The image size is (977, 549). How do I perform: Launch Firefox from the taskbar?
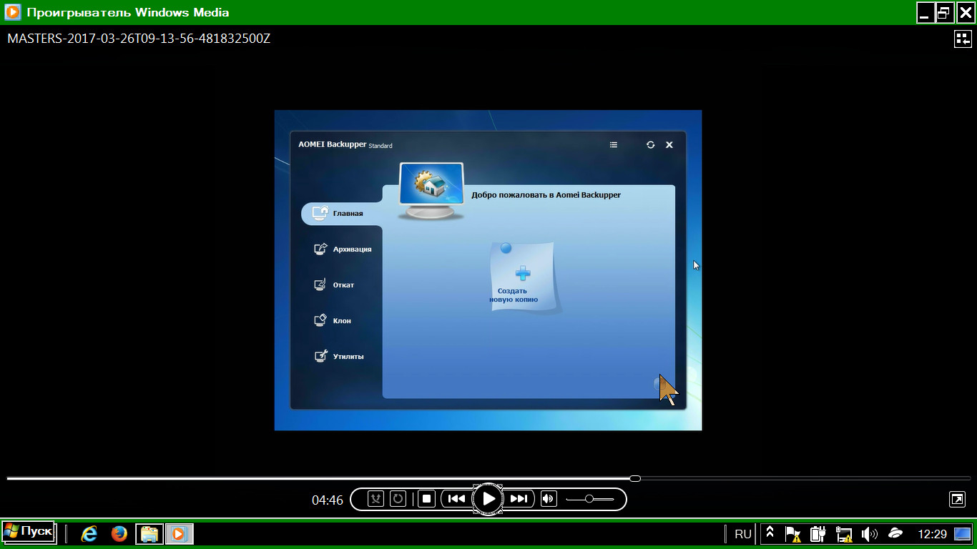pos(119,533)
